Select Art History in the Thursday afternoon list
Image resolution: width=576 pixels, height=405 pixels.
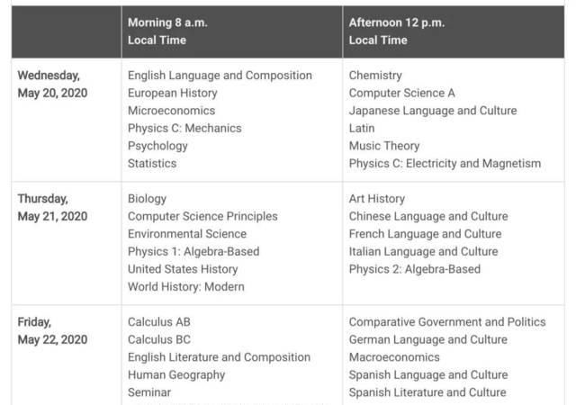[x=376, y=199]
